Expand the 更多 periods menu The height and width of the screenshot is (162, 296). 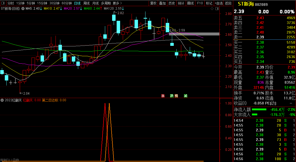click(x=116, y=3)
